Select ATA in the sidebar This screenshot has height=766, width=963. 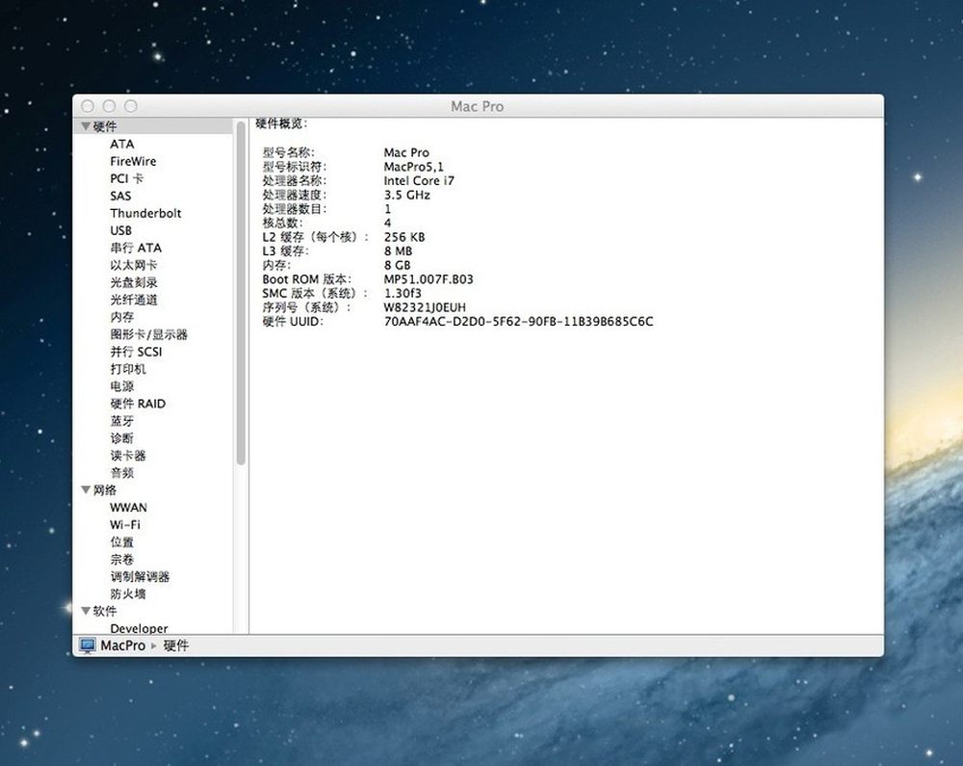coord(121,144)
